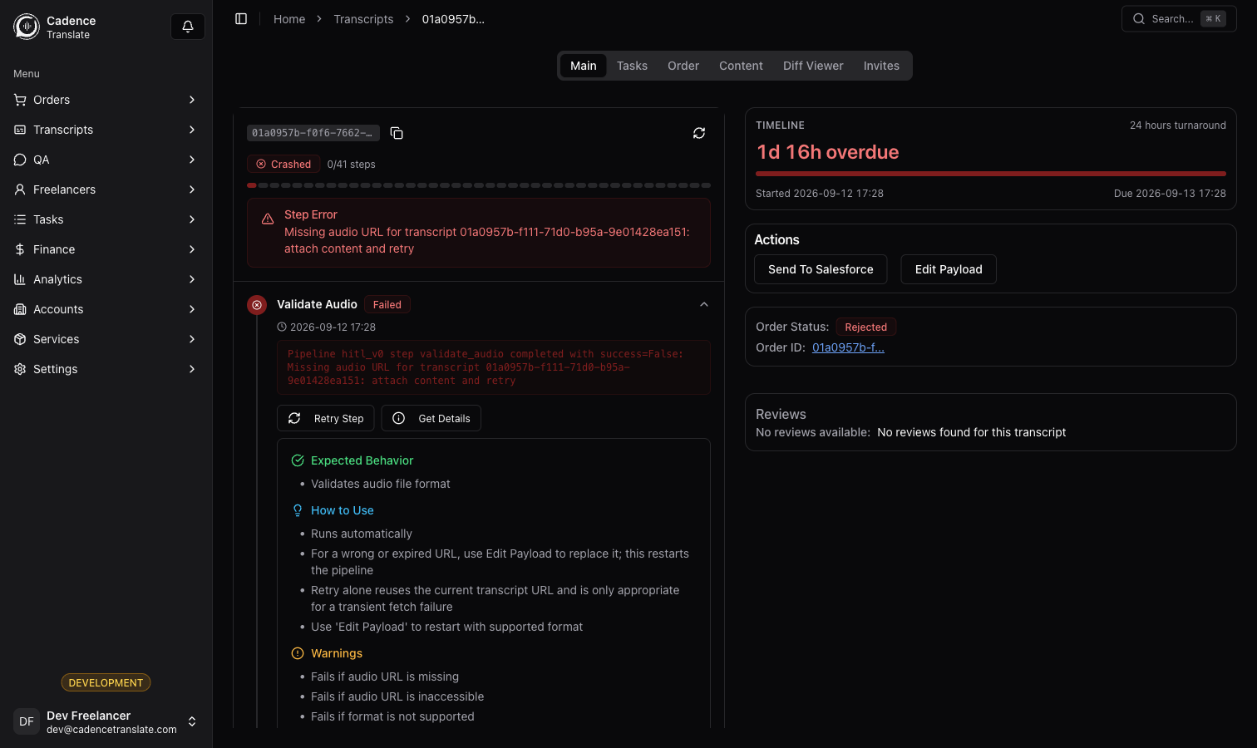The height and width of the screenshot is (748, 1257).
Task: Click the Search input field
Action: click(1179, 19)
